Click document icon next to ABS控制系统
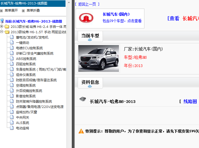199x148 pixels. coord(12,58)
